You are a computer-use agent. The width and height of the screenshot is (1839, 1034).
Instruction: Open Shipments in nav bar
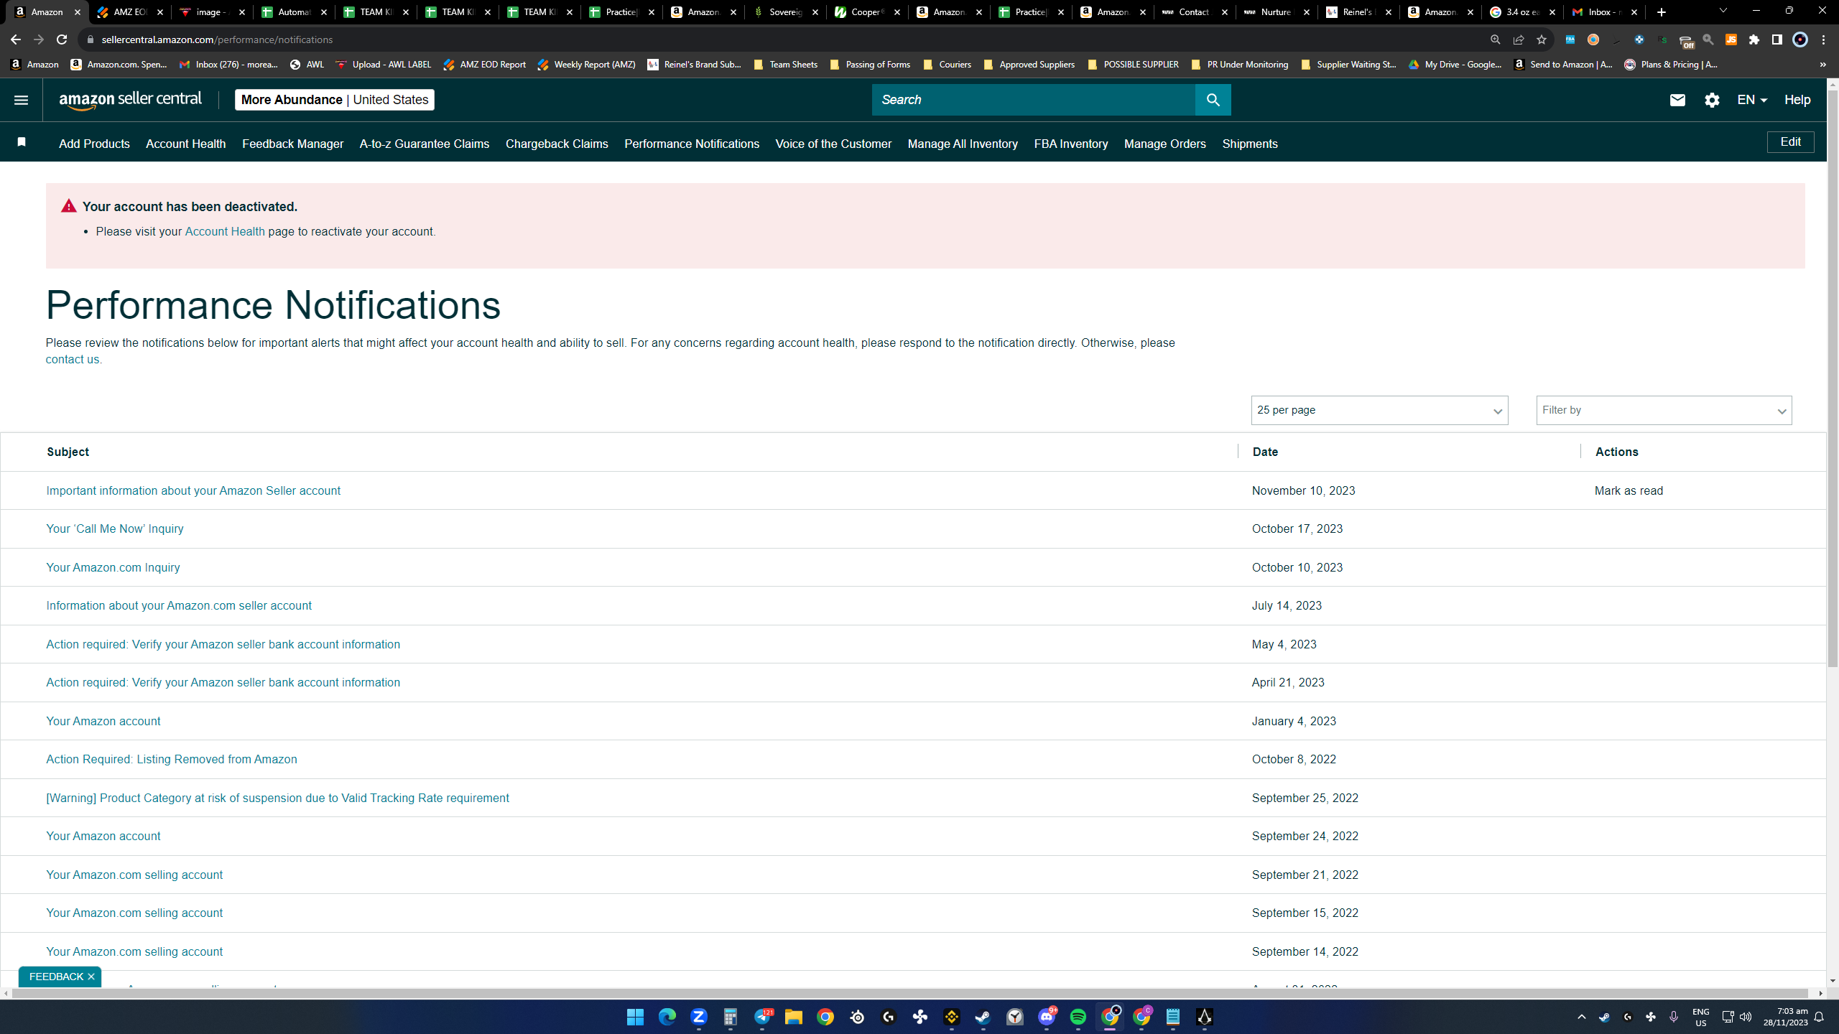(x=1250, y=144)
